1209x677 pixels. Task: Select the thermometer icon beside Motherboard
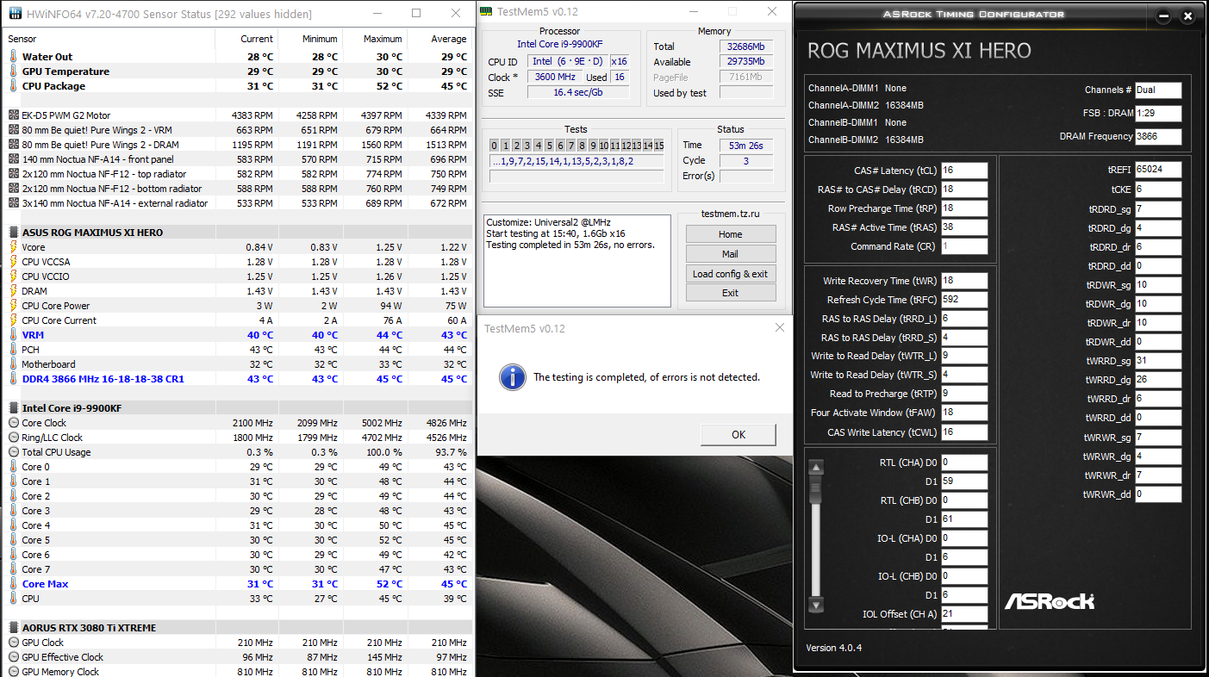(13, 364)
